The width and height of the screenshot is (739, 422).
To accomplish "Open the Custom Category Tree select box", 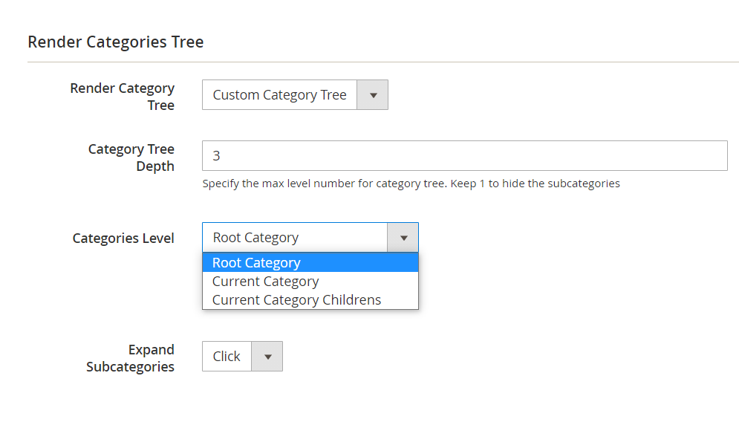I will pyautogui.click(x=280, y=95).
